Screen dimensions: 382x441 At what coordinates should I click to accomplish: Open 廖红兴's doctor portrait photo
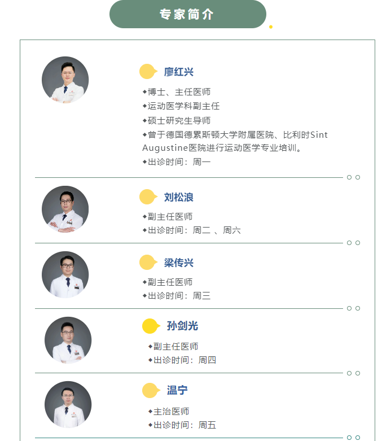coord(65,80)
